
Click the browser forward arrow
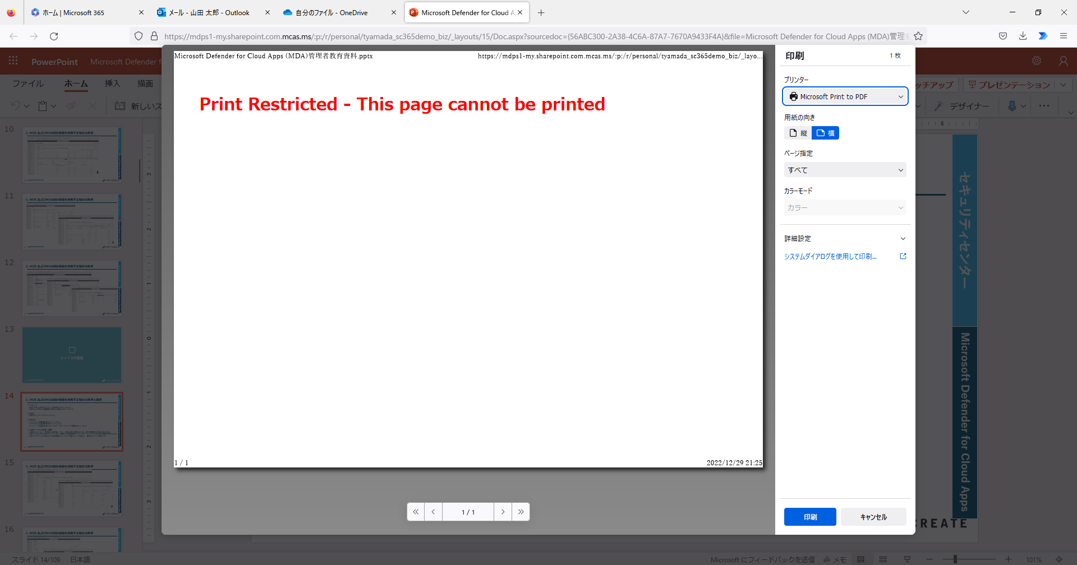34,36
